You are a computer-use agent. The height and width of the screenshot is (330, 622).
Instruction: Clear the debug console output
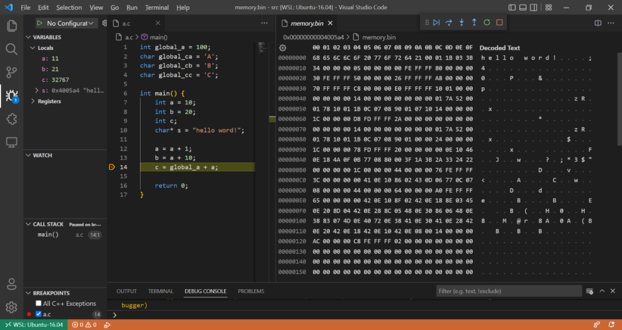(x=590, y=291)
